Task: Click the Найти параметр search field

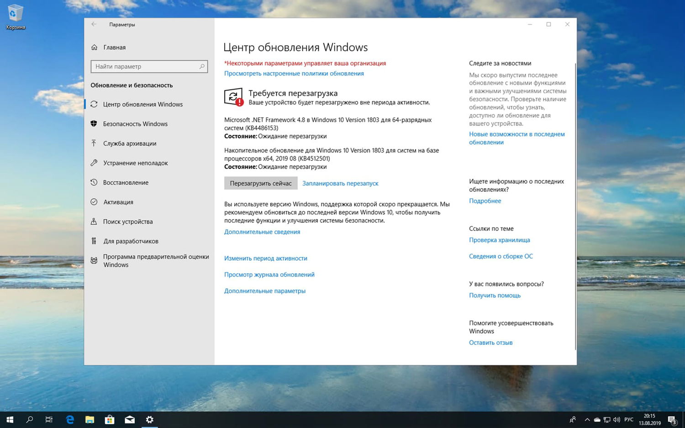Action: (x=149, y=66)
